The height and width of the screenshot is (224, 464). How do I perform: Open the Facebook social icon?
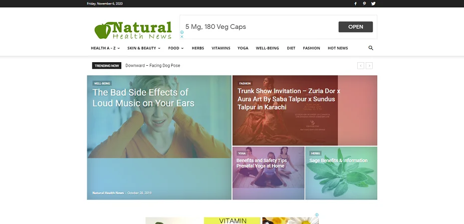[x=355, y=3]
